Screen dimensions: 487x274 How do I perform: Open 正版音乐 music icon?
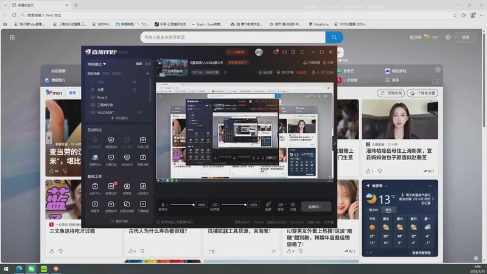coord(143,186)
